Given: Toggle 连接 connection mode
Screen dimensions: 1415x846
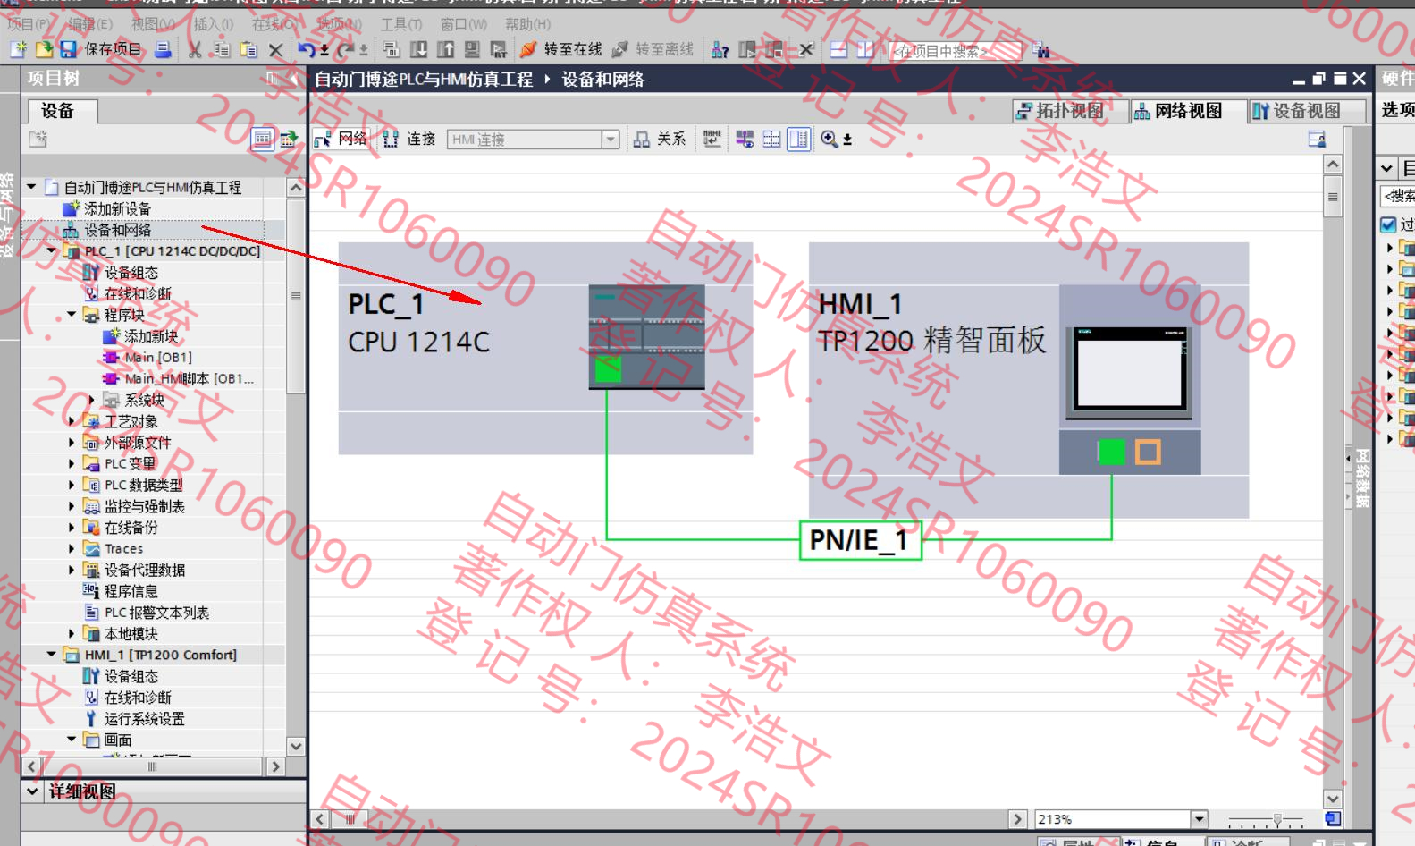Looking at the screenshot, I should (409, 139).
